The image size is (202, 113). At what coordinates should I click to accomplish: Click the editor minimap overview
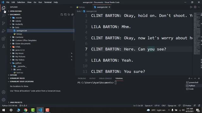point(197,33)
